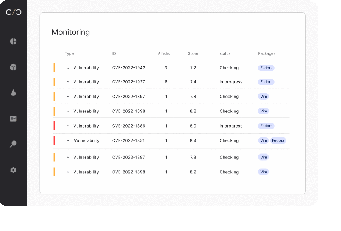This screenshot has width=341, height=231.
Task: Click the score 7.4 cell
Action: [193, 82]
